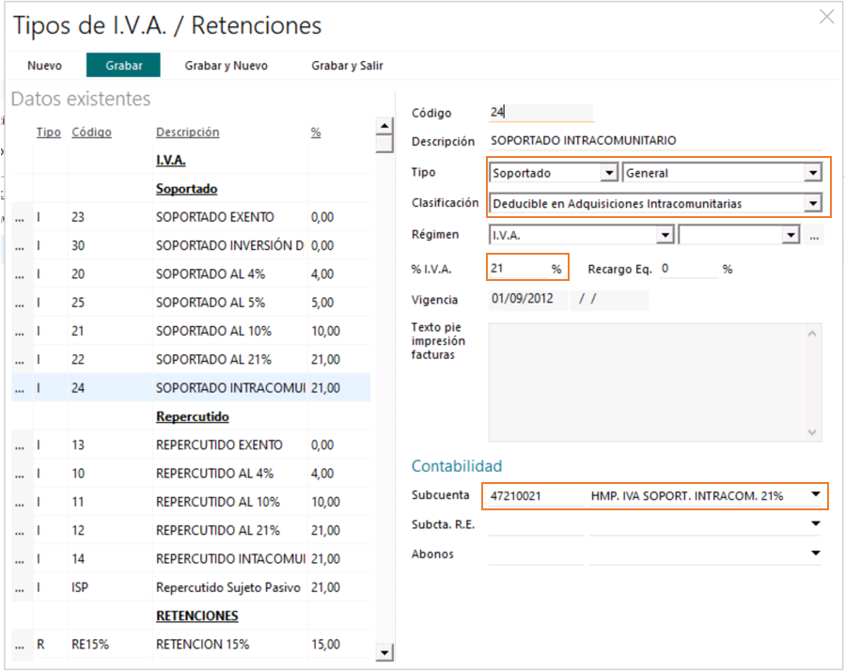The height and width of the screenshot is (671, 845).
Task: Click the % I.V.A. input field
Action: (519, 268)
